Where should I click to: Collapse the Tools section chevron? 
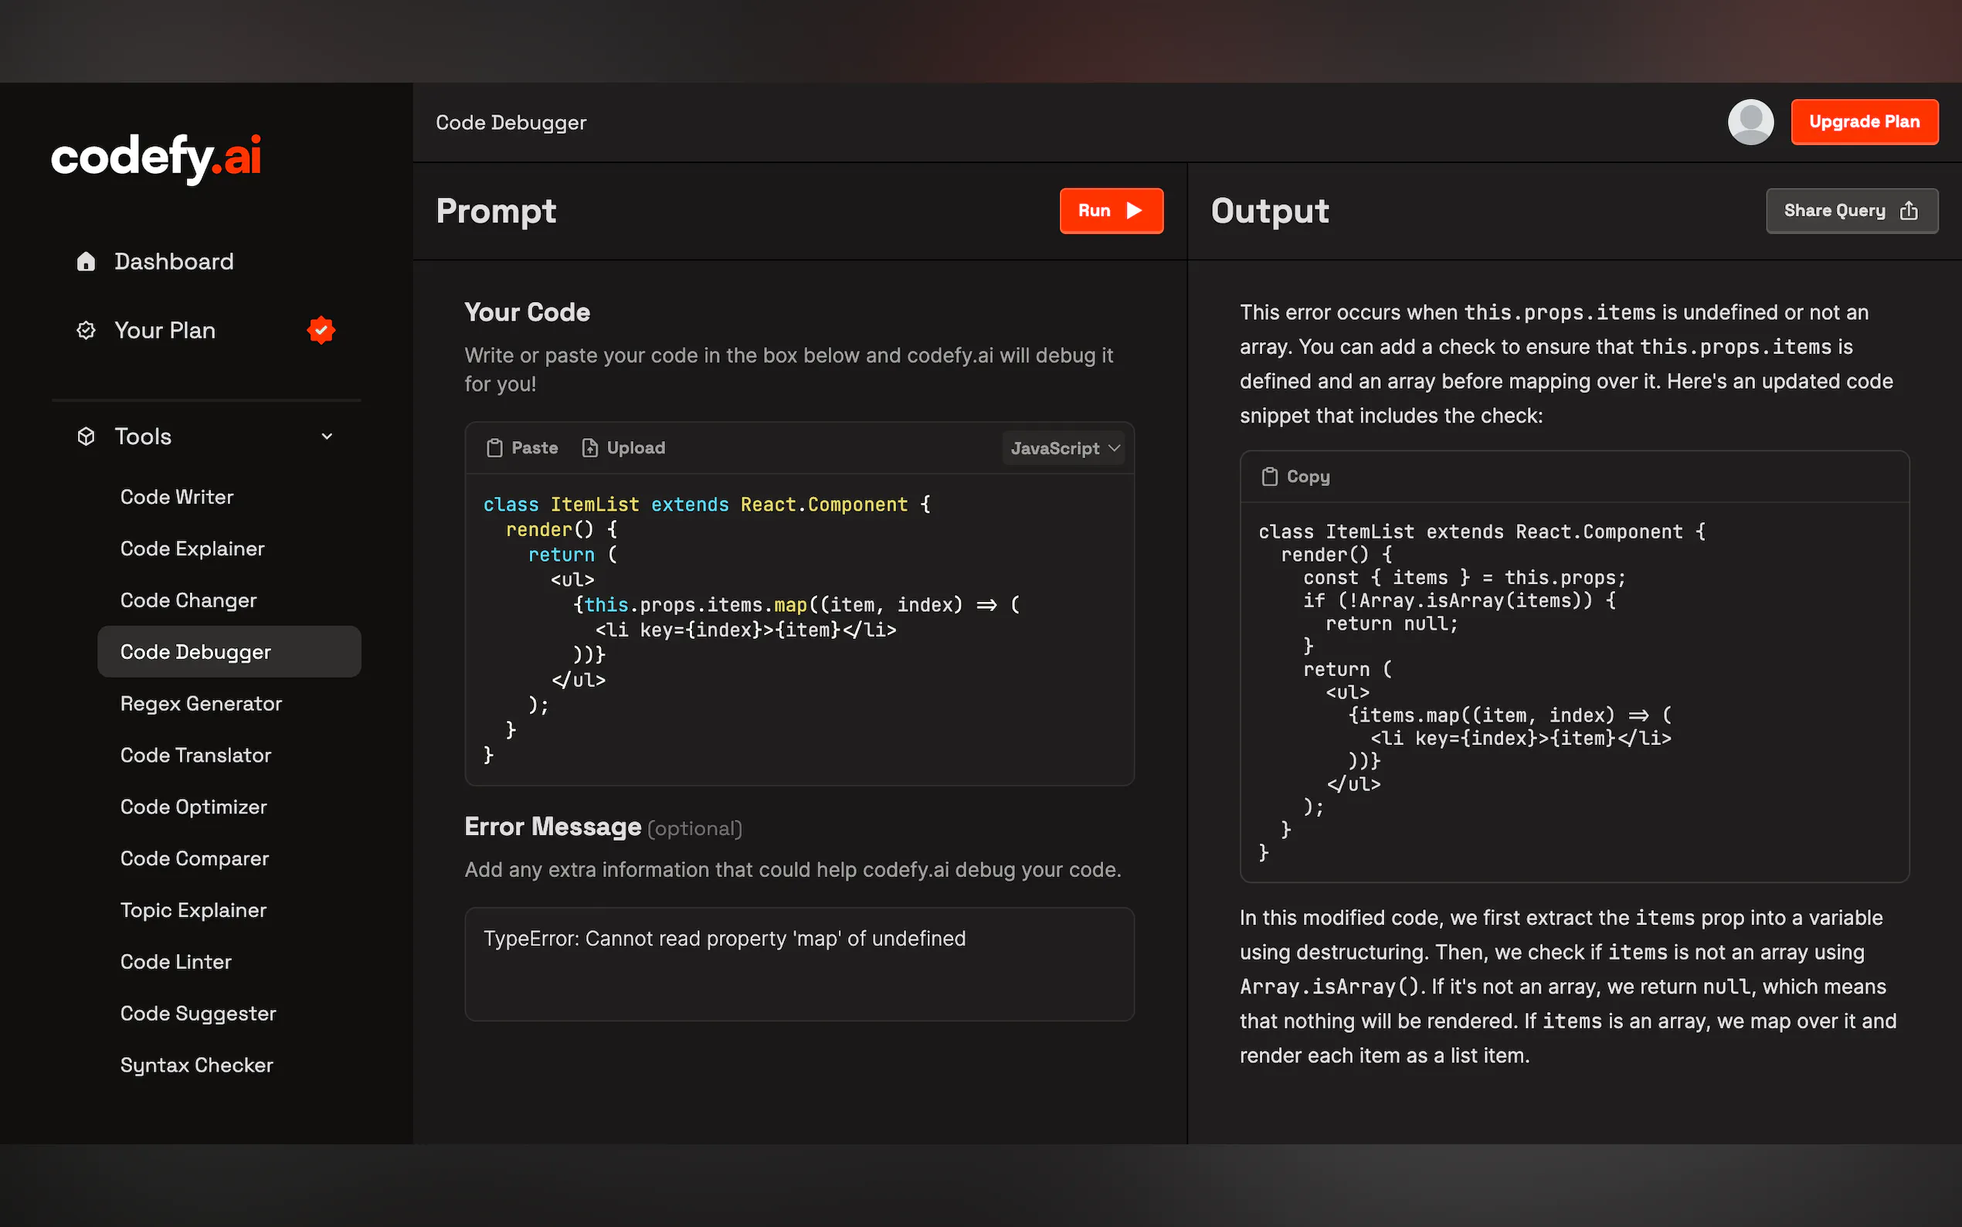coord(327,437)
